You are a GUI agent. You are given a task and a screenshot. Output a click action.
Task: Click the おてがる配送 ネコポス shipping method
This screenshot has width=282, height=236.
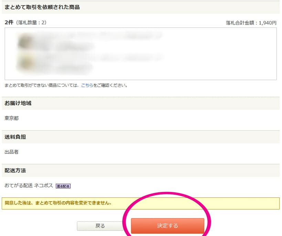tap(29, 186)
